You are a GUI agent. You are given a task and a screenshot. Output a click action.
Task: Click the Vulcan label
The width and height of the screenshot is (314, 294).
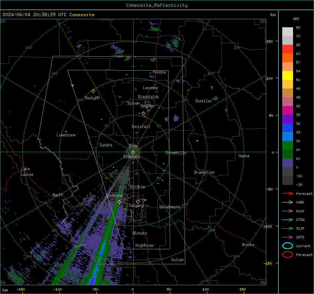177,260
